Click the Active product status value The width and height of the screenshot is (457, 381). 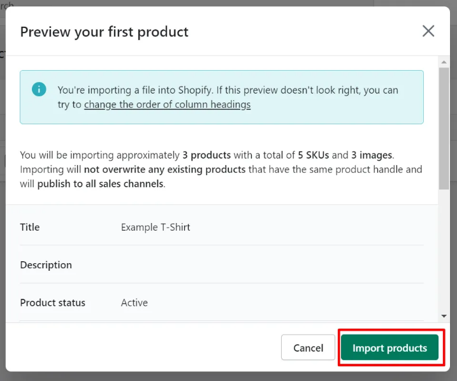134,303
